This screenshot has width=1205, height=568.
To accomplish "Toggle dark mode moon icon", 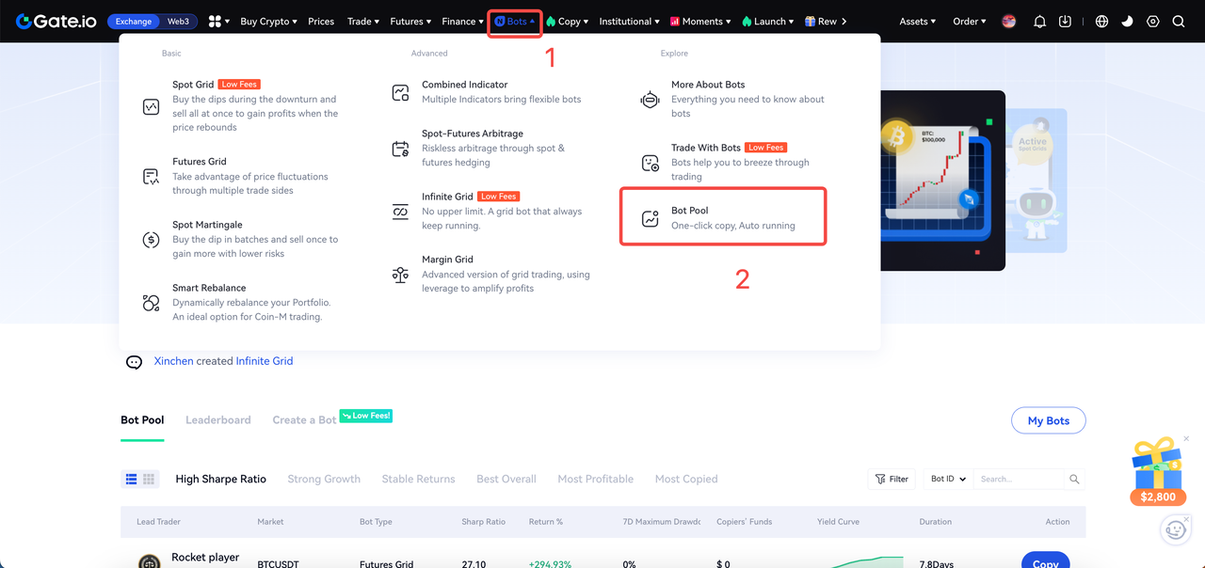I will coord(1127,22).
